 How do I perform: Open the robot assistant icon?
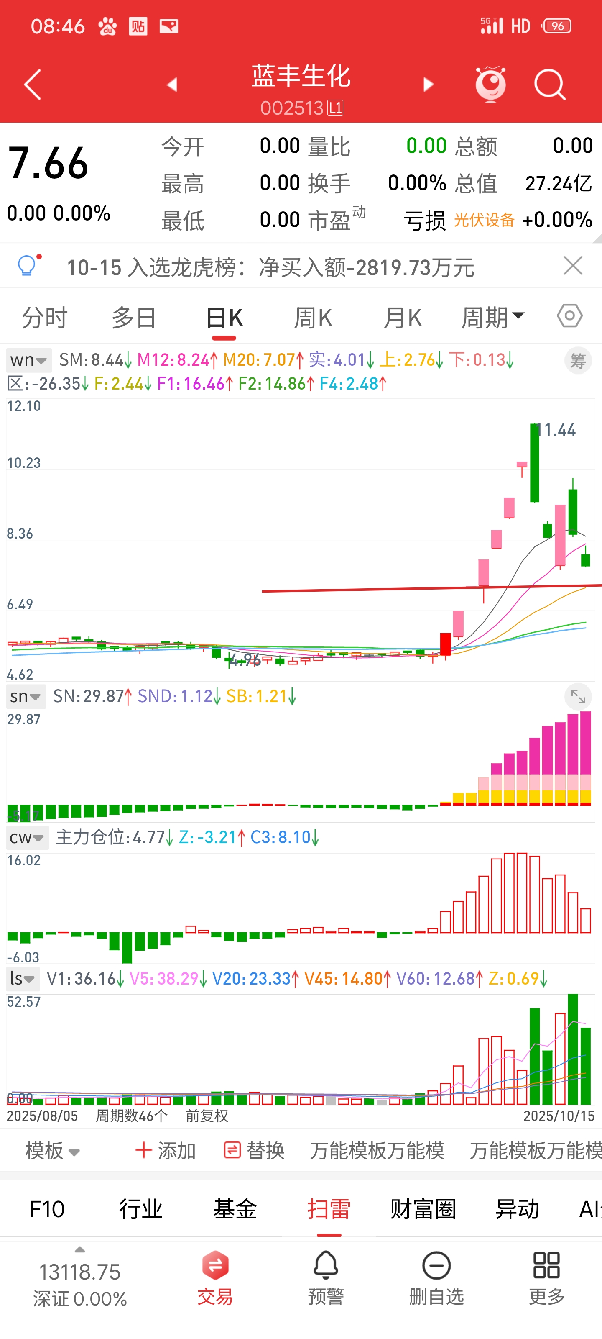491,84
